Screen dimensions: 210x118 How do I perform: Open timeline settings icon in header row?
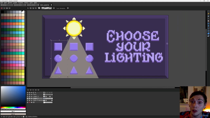click(x=33, y=92)
